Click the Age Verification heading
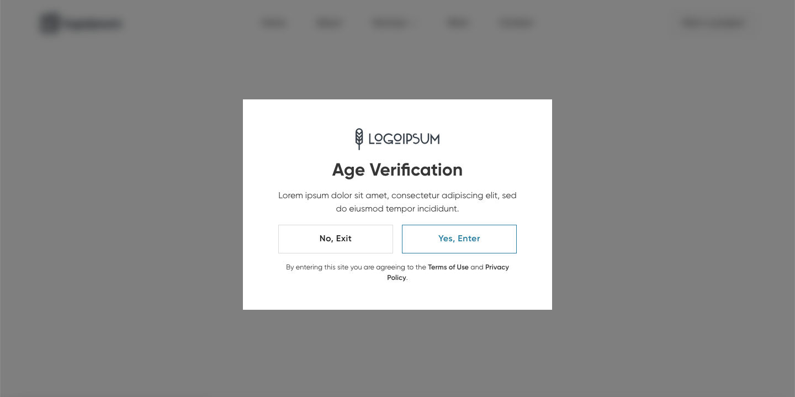Screen dimensions: 795x397 (x=397, y=170)
